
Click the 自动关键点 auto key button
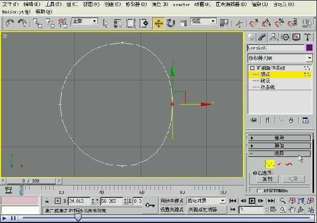(172, 201)
